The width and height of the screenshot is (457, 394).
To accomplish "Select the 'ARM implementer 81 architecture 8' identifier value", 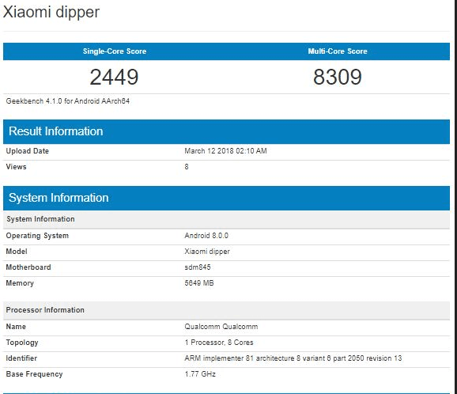I will pos(293,358).
